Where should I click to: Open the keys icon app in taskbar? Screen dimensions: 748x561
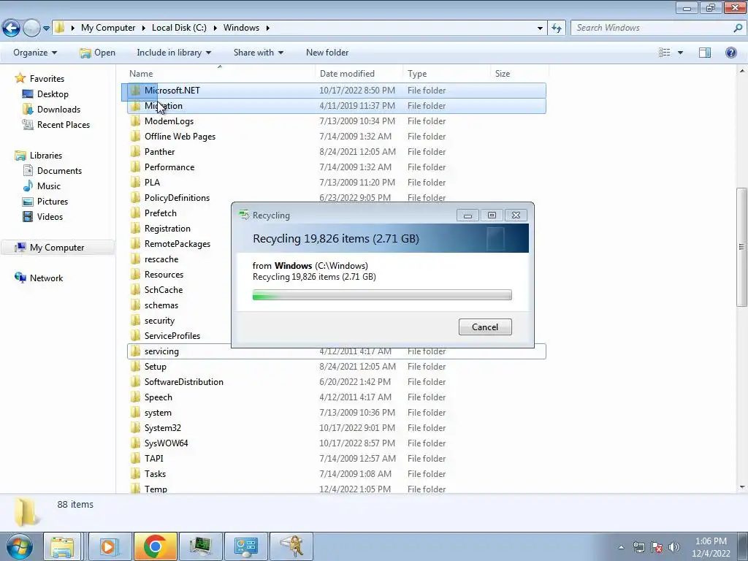(x=292, y=546)
